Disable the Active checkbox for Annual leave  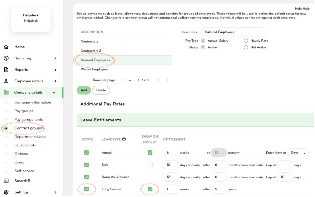tap(86, 152)
